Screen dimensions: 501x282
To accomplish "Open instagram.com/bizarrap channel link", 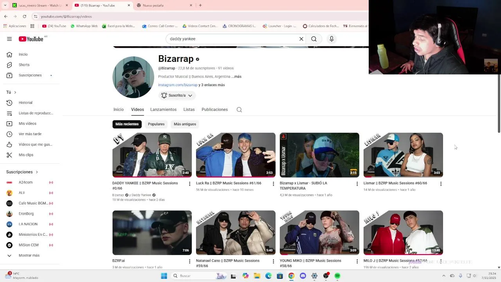I will coord(178,85).
